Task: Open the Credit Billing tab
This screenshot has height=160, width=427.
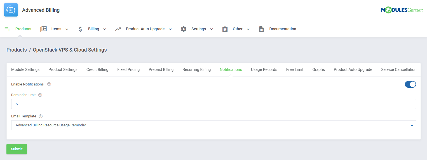Action: [97, 69]
